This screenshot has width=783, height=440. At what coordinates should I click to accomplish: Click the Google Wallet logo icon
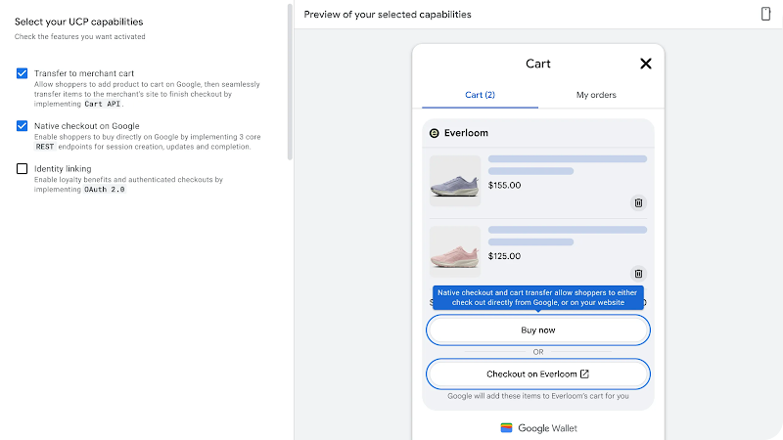tap(506, 428)
